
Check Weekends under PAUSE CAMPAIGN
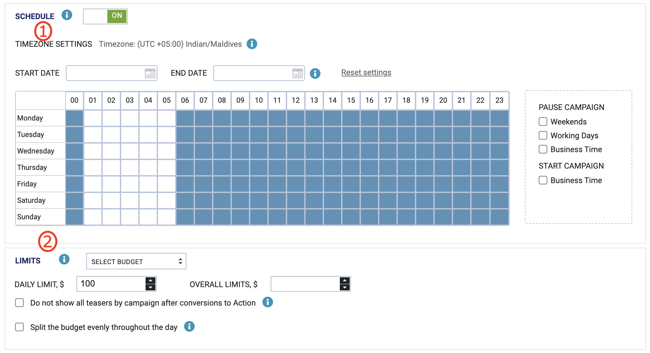click(x=543, y=122)
